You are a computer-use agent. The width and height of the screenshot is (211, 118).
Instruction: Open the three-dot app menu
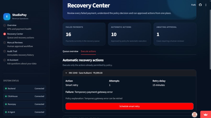pyautogui.click(x=206, y=5)
